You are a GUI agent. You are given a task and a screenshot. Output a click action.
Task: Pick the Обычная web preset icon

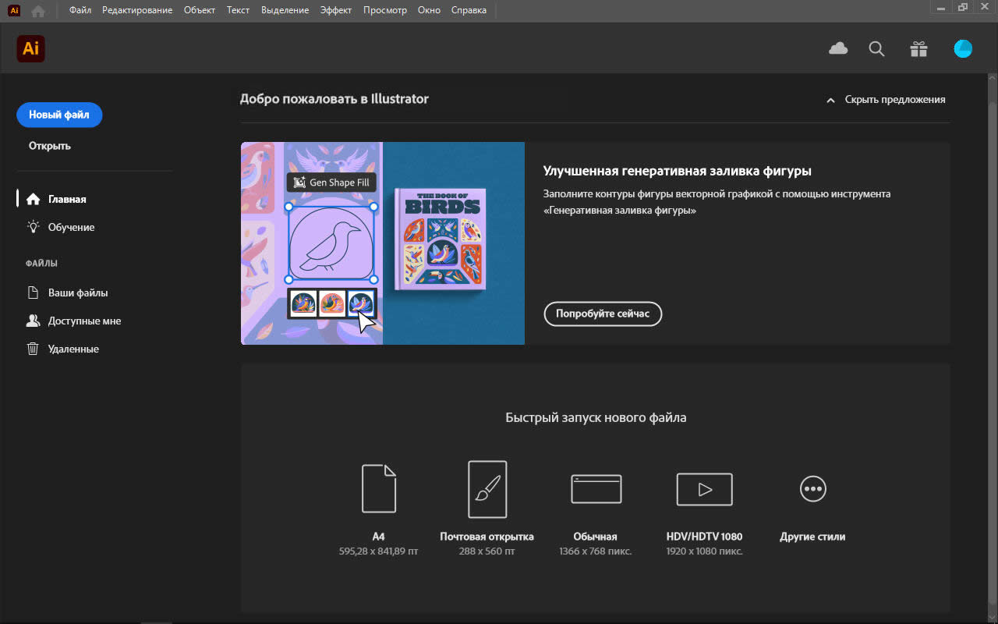596,489
